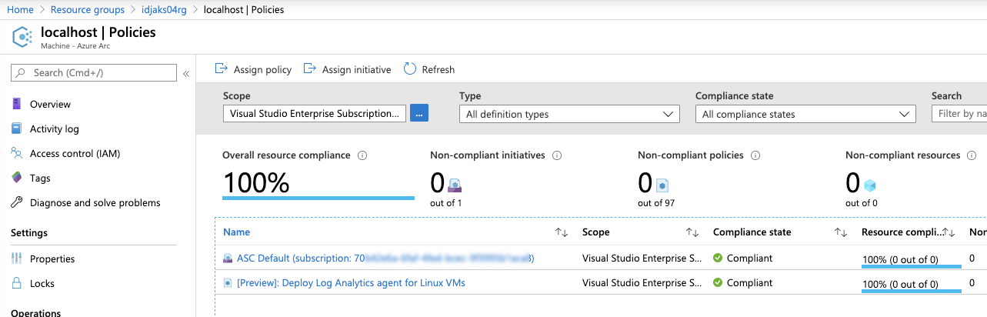Open the ASC Default initiative link
987x317 pixels.
[385, 258]
